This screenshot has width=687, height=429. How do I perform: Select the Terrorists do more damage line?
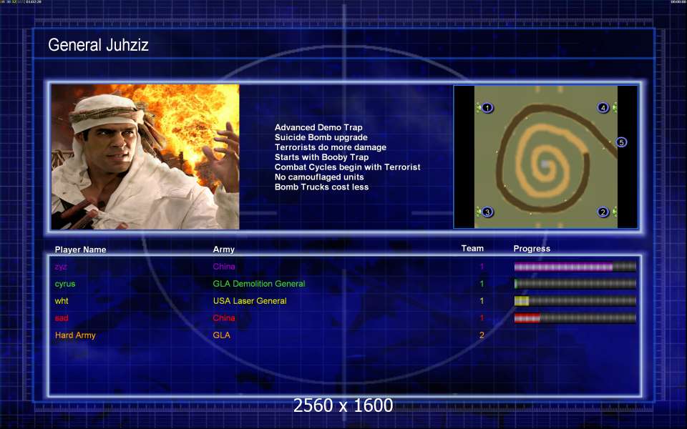point(331,147)
